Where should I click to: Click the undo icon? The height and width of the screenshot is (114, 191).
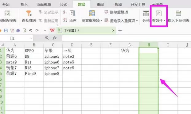(x=31, y=30)
